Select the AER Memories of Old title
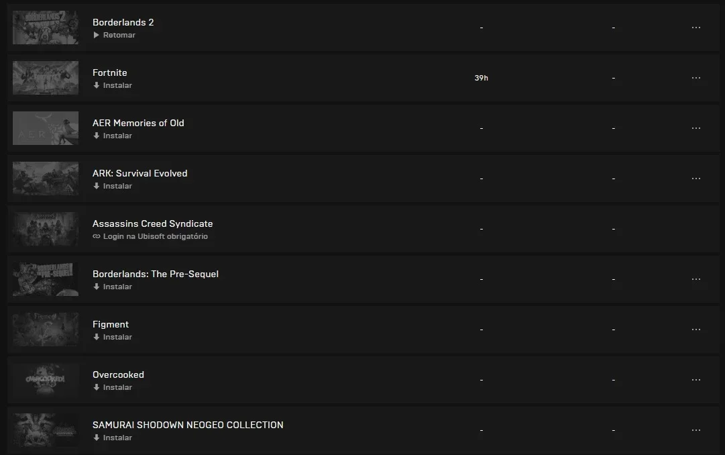 (x=138, y=123)
